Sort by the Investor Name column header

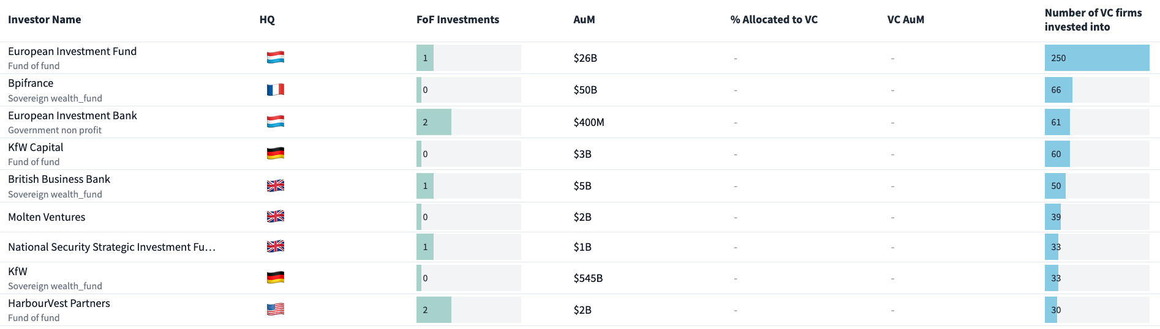pyautogui.click(x=45, y=20)
